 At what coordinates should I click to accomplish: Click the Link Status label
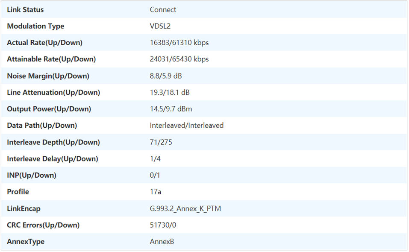pyautogui.click(x=25, y=9)
